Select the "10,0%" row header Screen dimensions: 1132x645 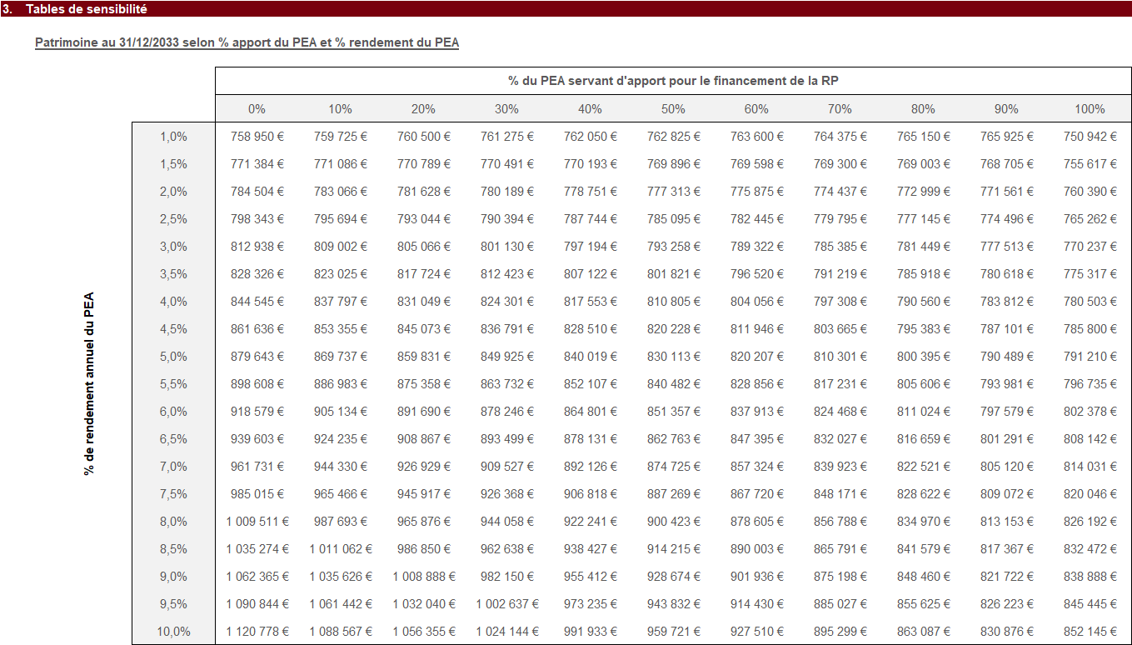click(173, 632)
